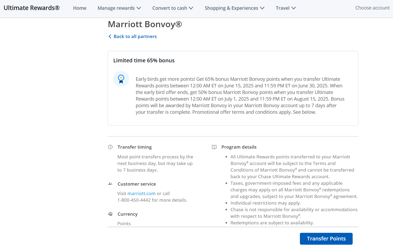Expand the Shopping & Experiences chevron
The height and width of the screenshot is (246, 393).
click(x=262, y=8)
